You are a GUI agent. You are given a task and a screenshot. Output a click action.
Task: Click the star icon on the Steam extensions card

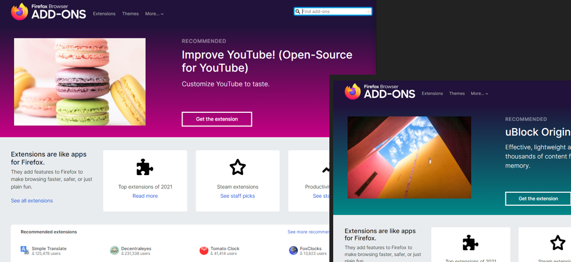click(x=237, y=167)
